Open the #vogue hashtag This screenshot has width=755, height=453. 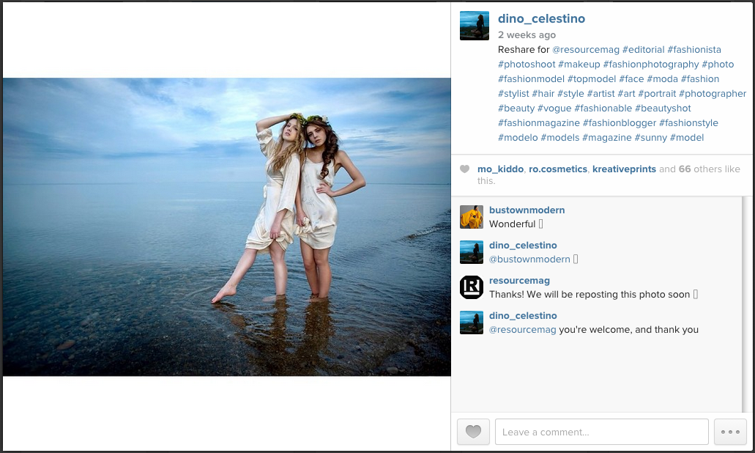554,108
